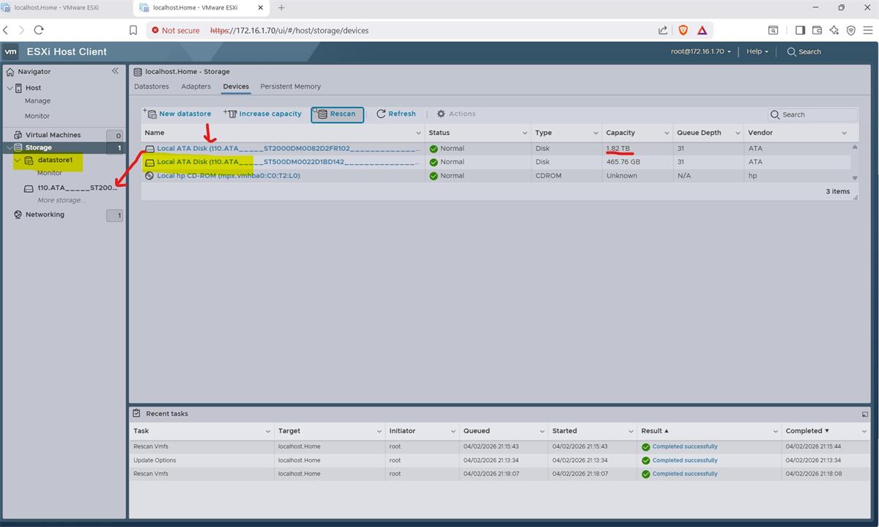
Task: Open the ST500DM002 Local ATA Disk link
Action: 288,162
